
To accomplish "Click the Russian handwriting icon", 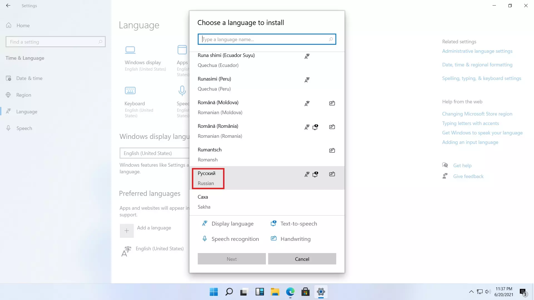I will click(x=332, y=174).
